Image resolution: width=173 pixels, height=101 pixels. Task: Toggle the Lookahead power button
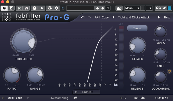coord(169,71)
